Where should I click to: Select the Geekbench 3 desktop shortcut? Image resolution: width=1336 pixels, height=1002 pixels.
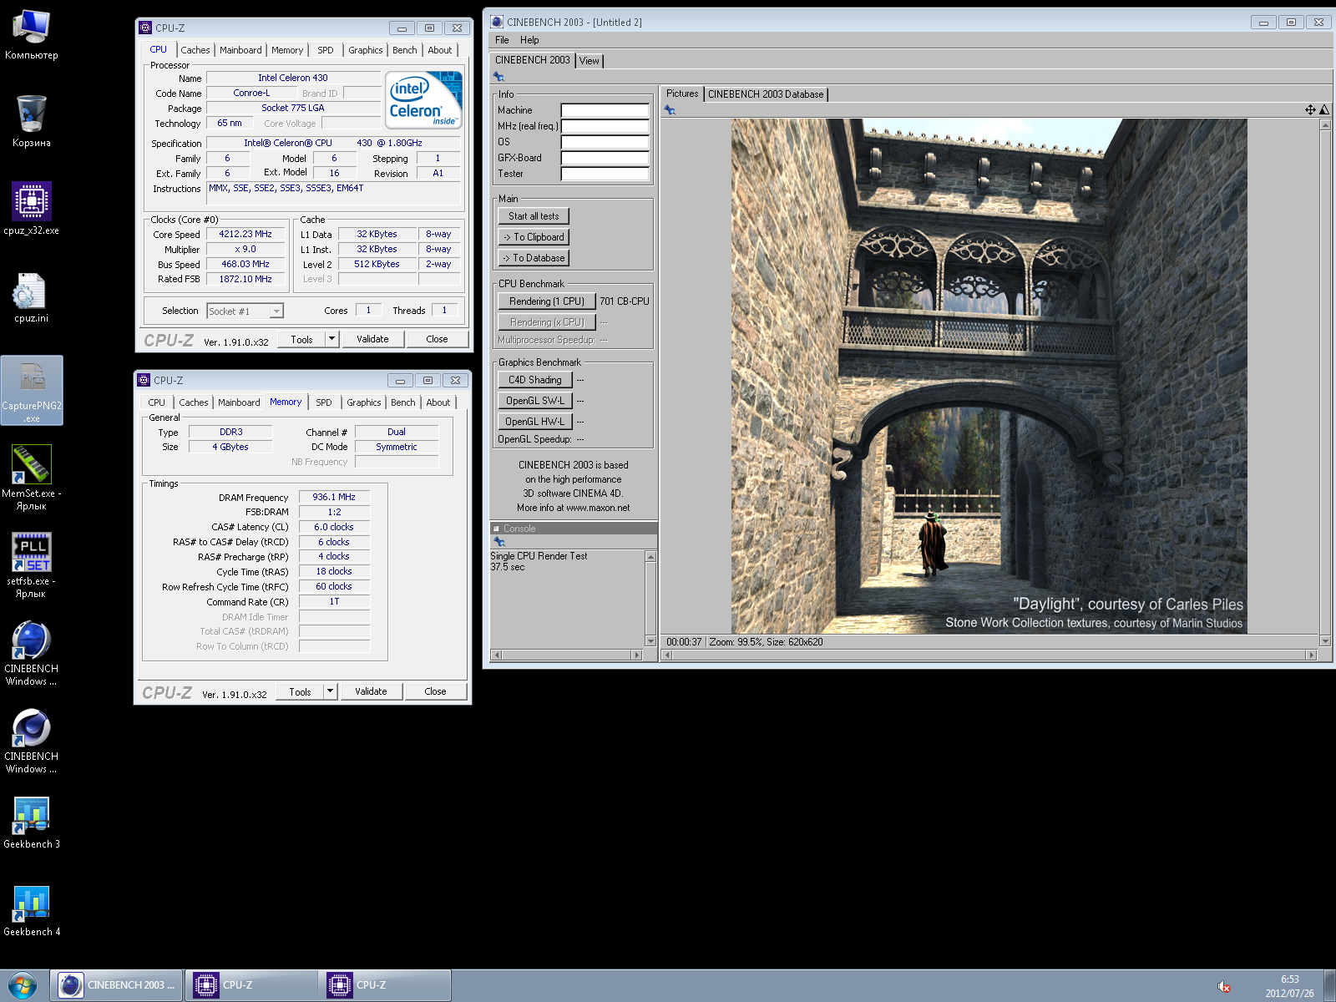pos(32,822)
